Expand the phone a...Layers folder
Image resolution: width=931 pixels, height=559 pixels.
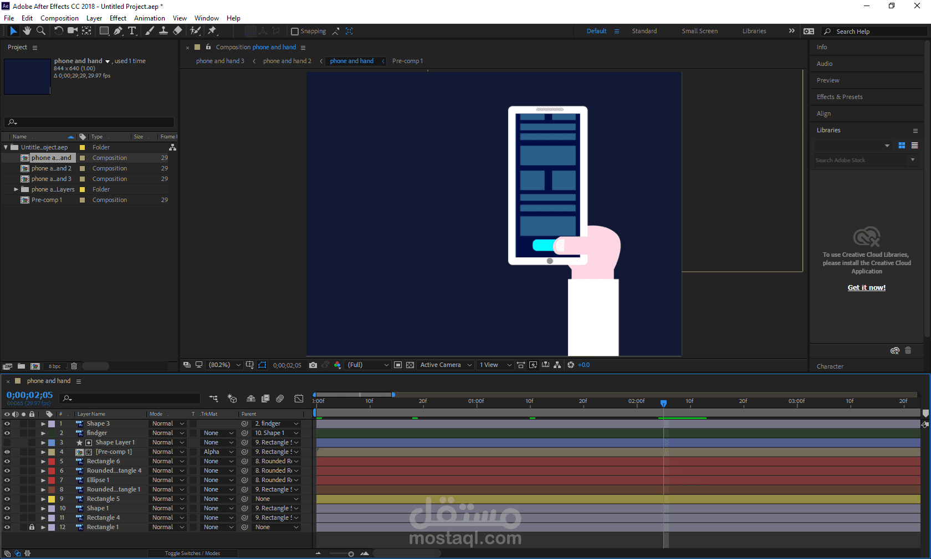[x=16, y=189]
